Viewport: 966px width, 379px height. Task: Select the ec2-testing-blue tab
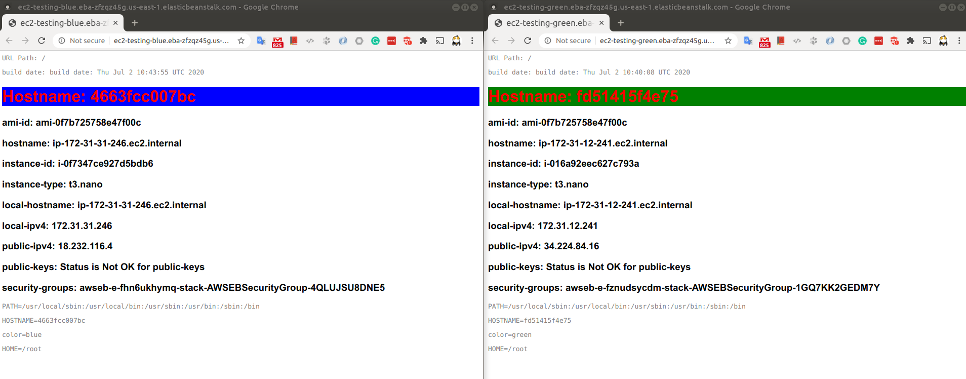pos(63,23)
